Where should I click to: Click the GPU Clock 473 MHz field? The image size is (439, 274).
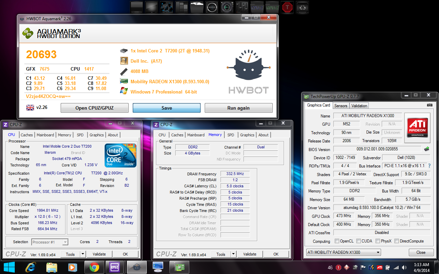(344, 216)
